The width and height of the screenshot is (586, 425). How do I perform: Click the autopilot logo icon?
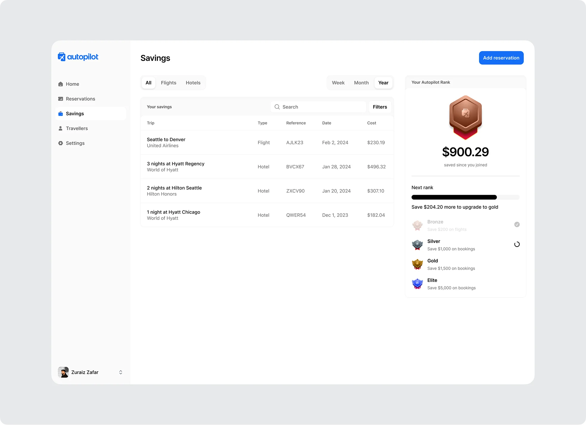click(61, 57)
